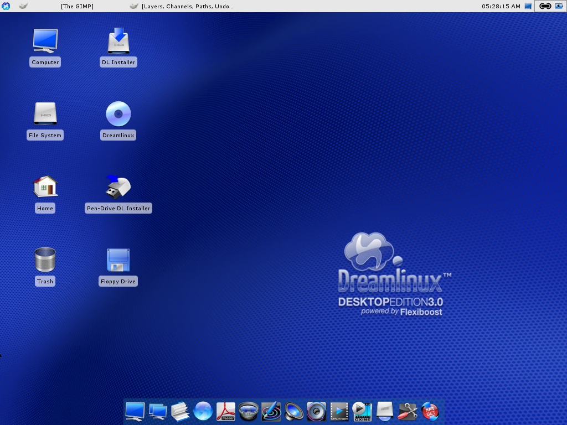
Task: Launch the web browser globe in dock
Action: coord(203,411)
